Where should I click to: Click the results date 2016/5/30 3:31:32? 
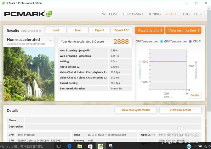tap(31, 31)
